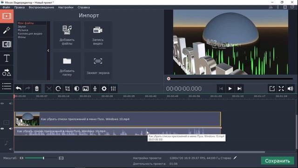This screenshot has width=298, height=168.
Task: Open the Import media tab in sidebar
Action: (x=7, y=16)
